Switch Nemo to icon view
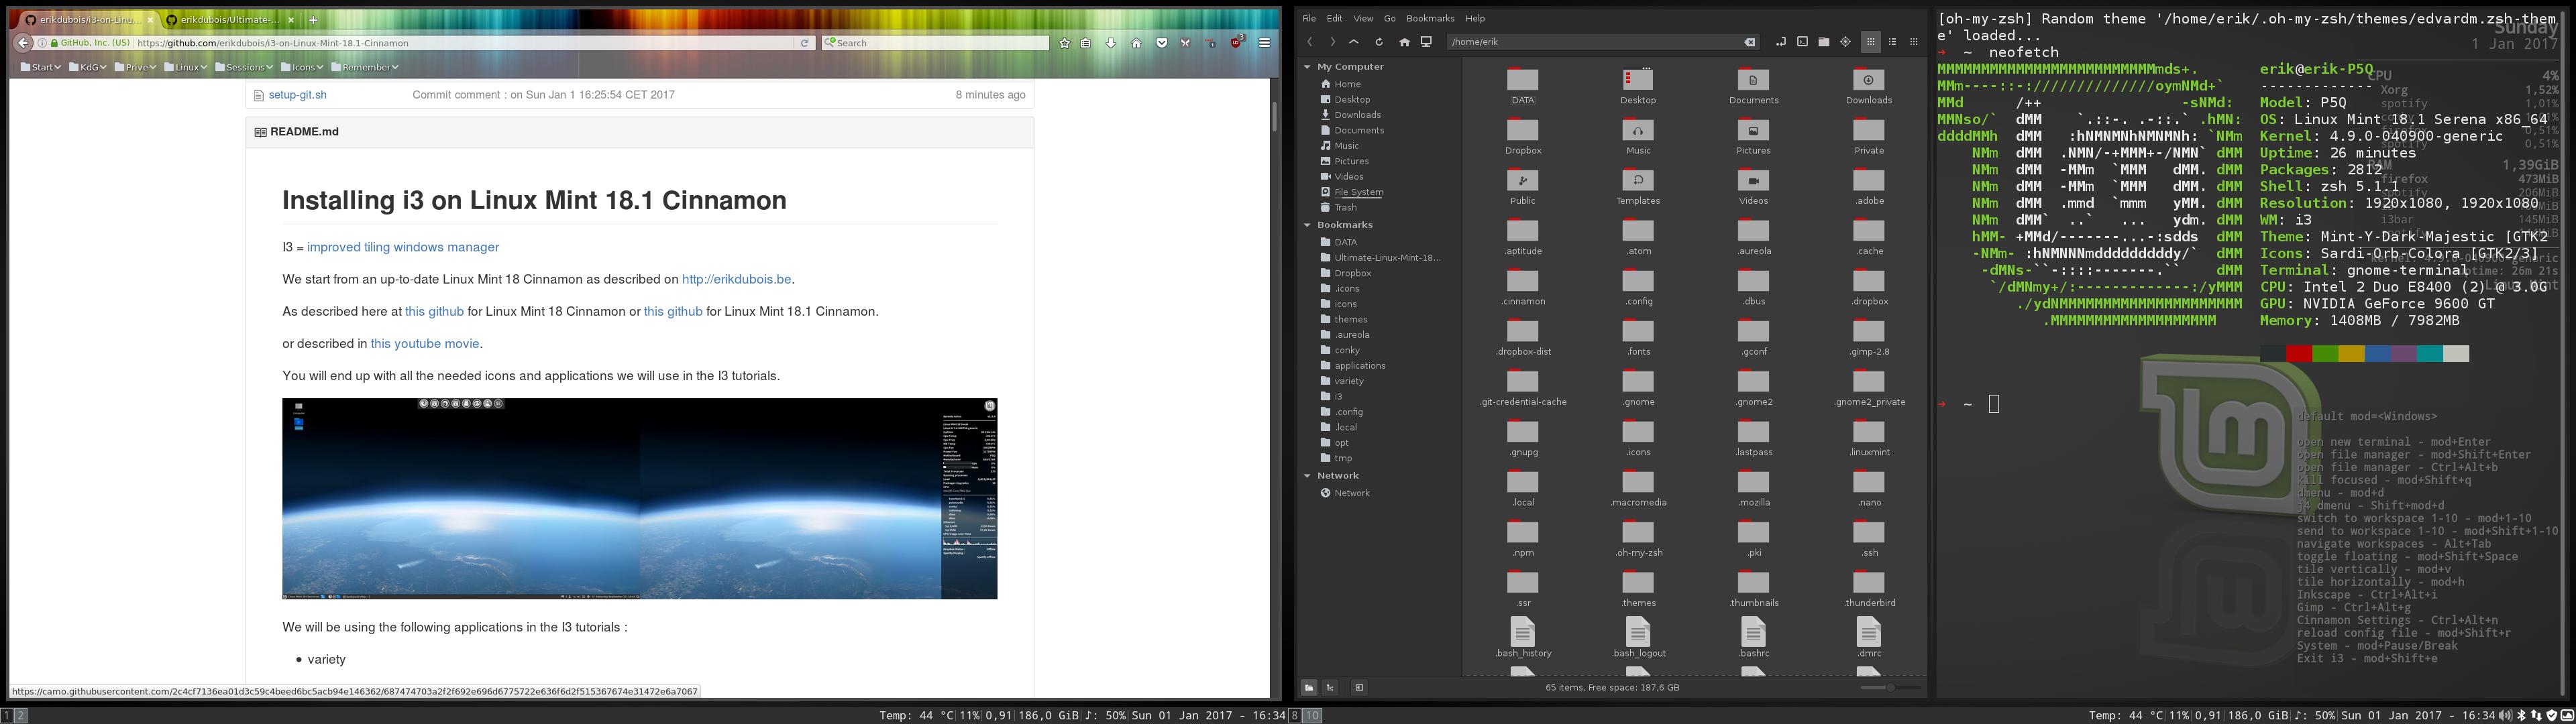Screen dimensions: 2576x724 1870,42
